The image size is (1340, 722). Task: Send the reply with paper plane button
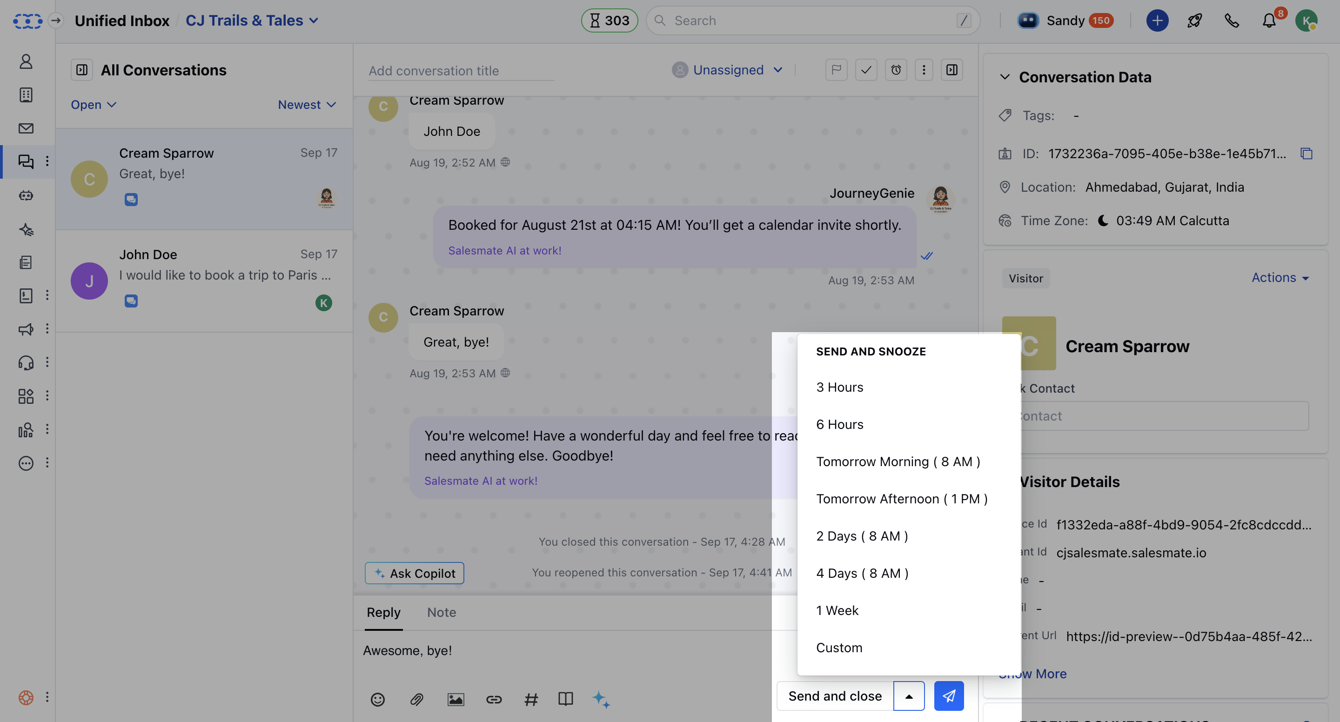click(949, 696)
